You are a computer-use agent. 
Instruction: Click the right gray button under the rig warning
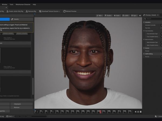22,33
